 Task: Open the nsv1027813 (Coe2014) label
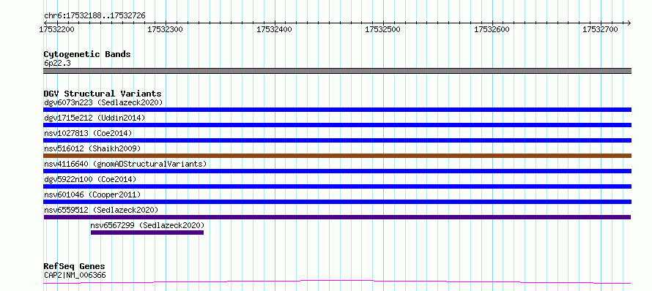88,133
